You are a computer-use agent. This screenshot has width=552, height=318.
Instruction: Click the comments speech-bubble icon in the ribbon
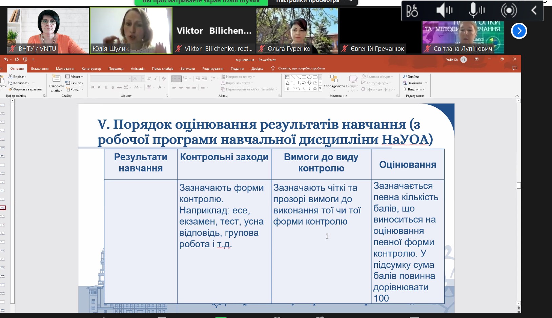coord(515,68)
